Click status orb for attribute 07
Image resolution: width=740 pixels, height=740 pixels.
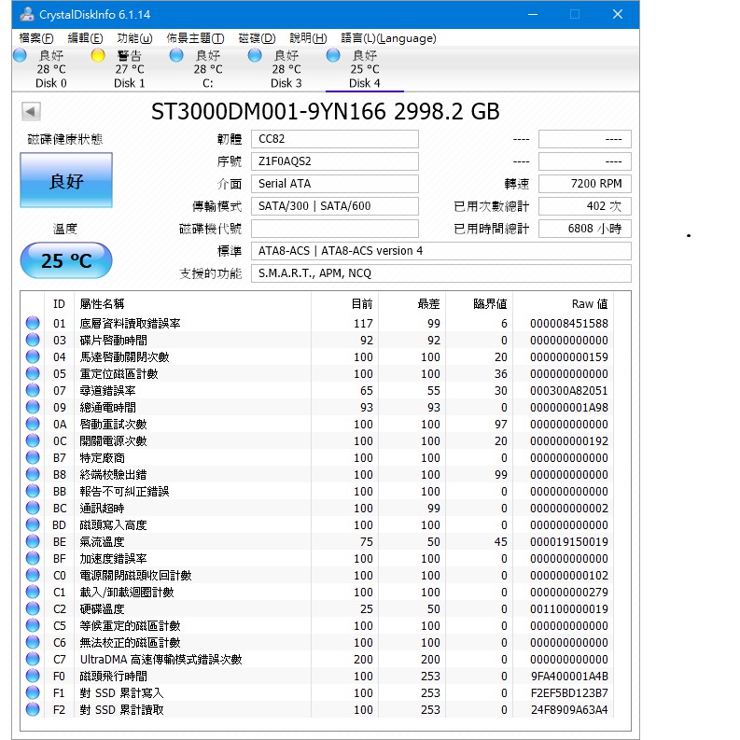click(33, 390)
